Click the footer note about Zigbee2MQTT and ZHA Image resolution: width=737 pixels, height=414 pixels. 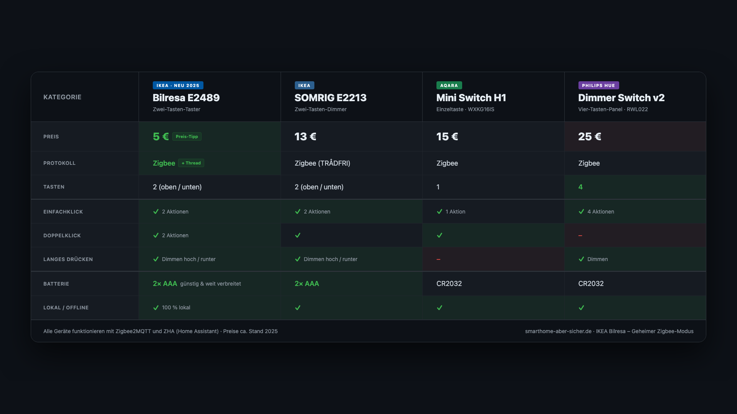(x=160, y=331)
